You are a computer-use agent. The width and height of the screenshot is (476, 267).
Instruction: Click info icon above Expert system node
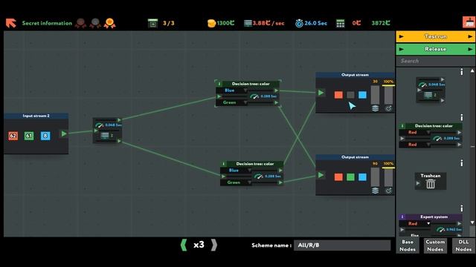pyautogui.click(x=462, y=208)
